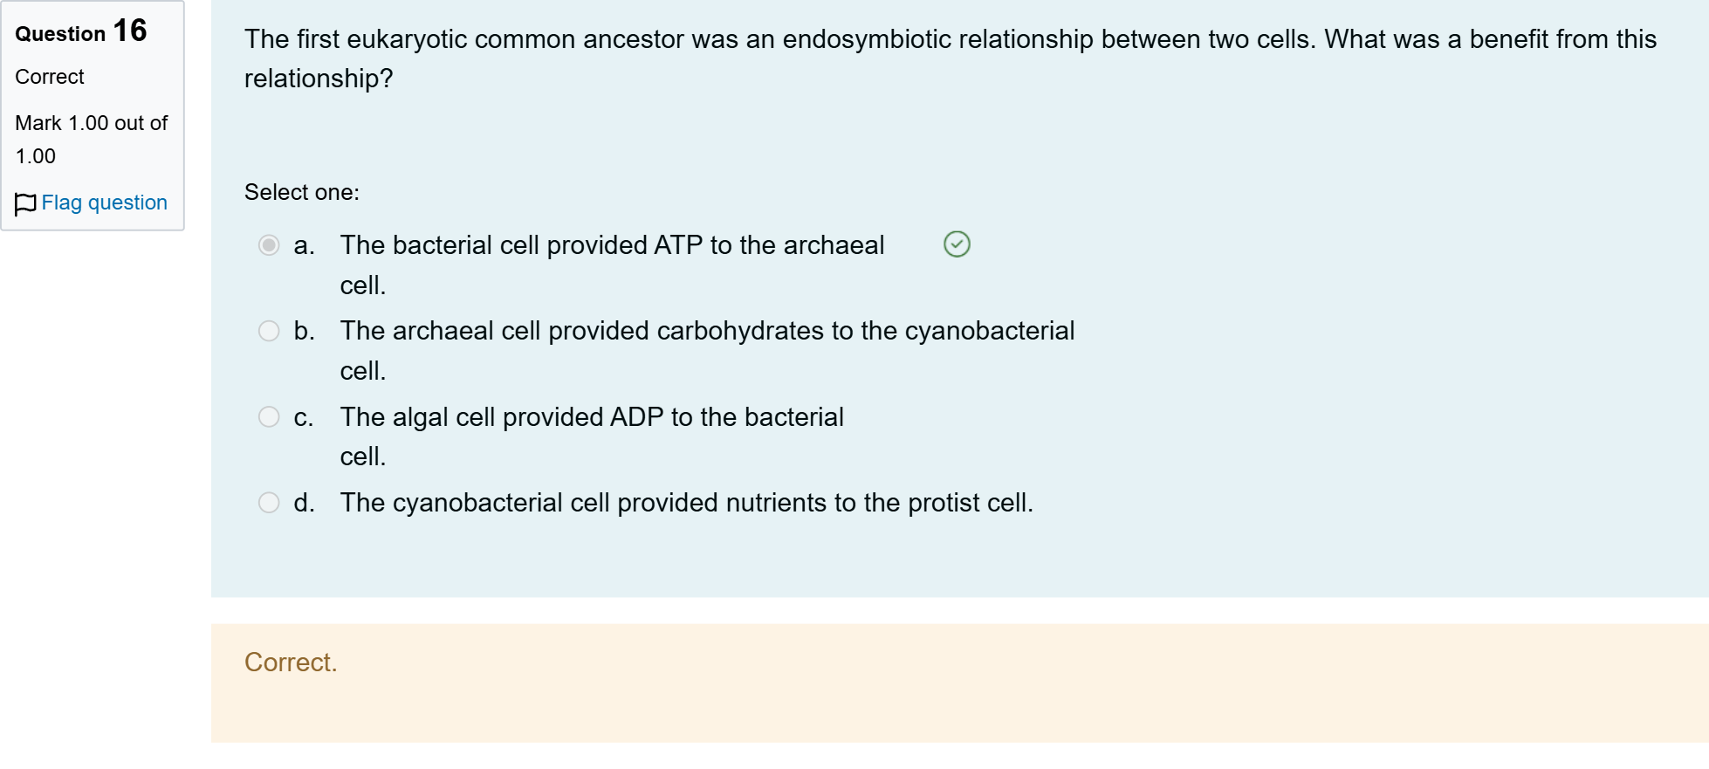The width and height of the screenshot is (1709, 769).
Task: Click the option letter b. label
Action: (304, 331)
